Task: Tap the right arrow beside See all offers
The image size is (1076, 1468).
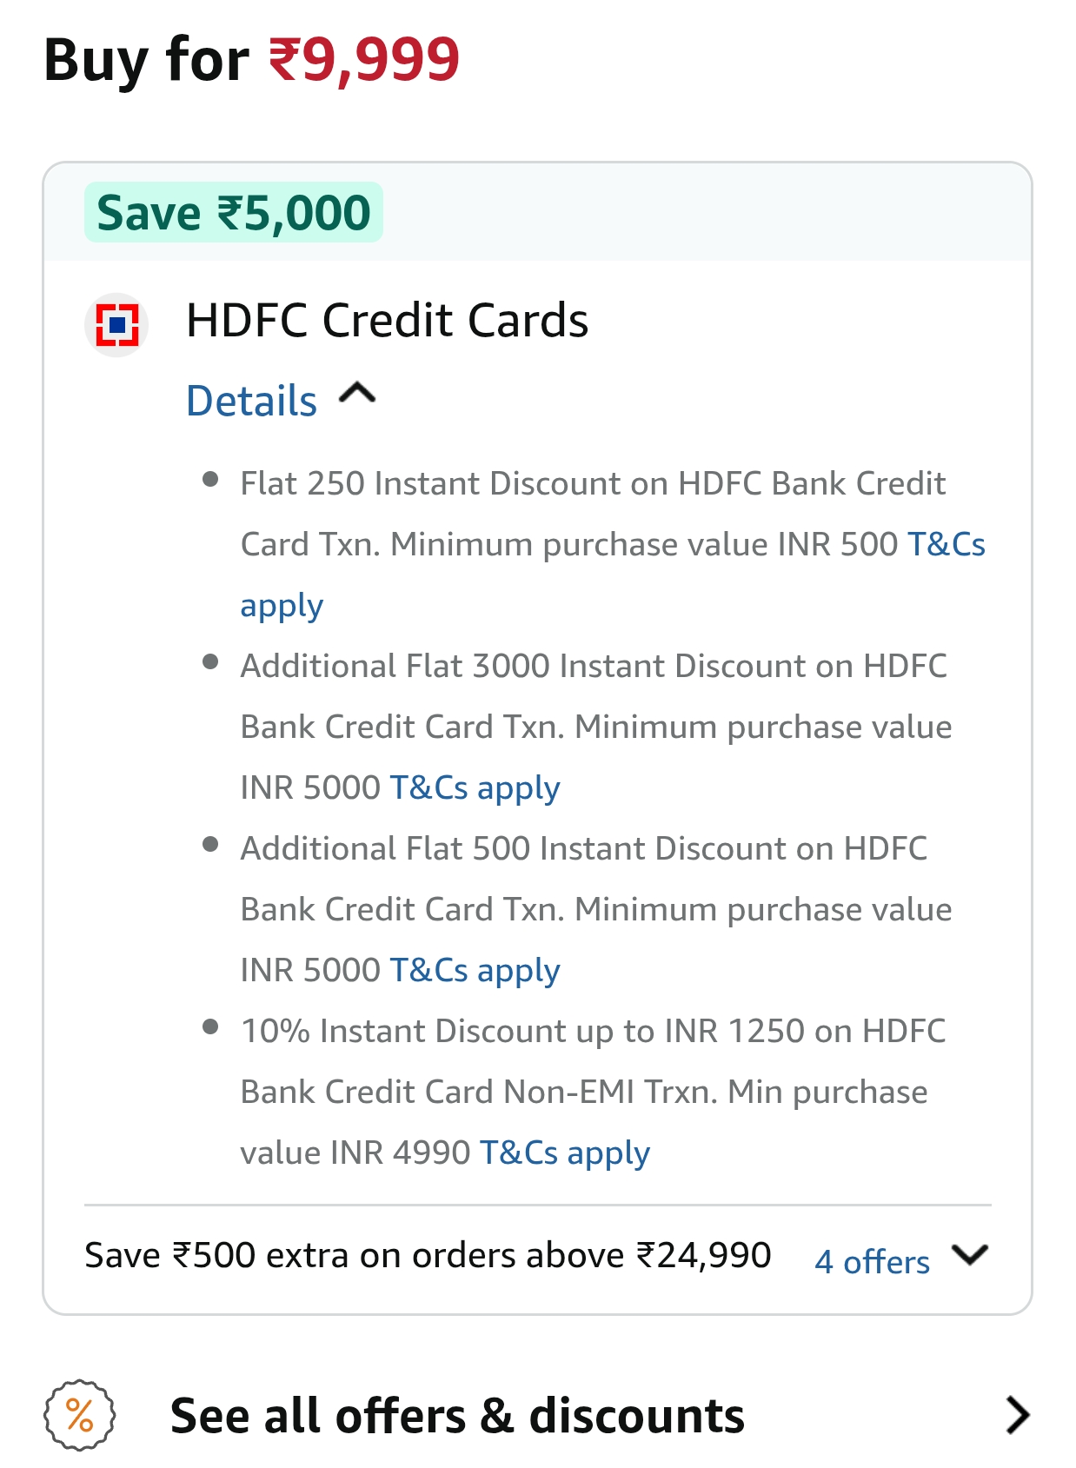Action: pyautogui.click(x=1017, y=1415)
